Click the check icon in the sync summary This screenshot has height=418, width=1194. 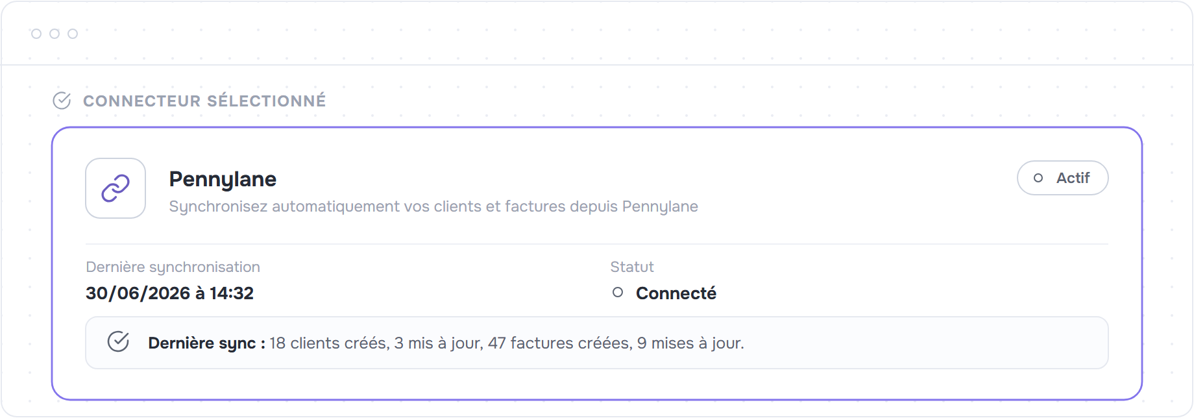118,341
